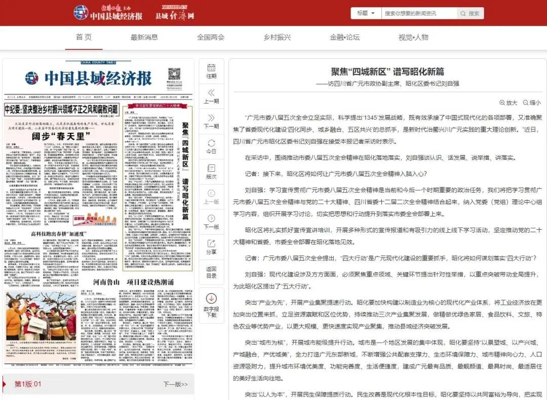
Task: Go to next issue 下一期
Action: [211, 122]
